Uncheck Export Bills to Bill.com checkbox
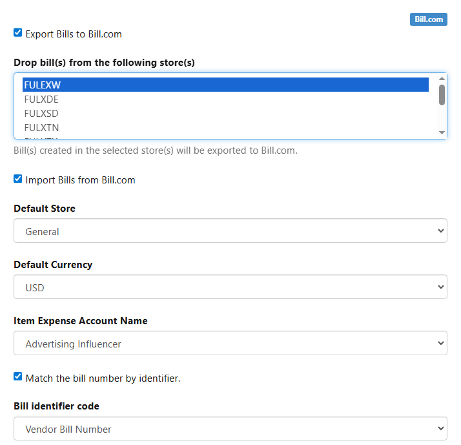The height and width of the screenshot is (445, 461). [18, 32]
